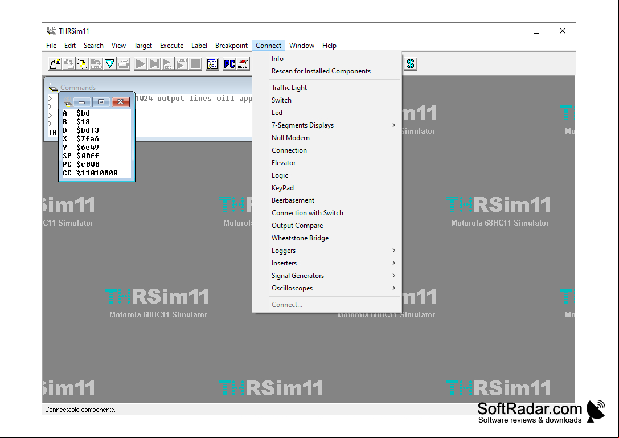Maximize the CPU registers child window
Image resolution: width=619 pixels, height=438 pixels.
pos(101,102)
